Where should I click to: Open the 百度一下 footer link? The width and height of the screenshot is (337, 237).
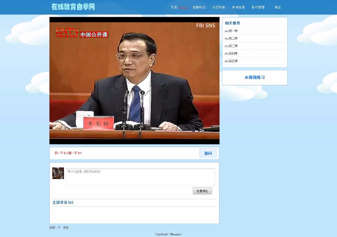point(55,228)
